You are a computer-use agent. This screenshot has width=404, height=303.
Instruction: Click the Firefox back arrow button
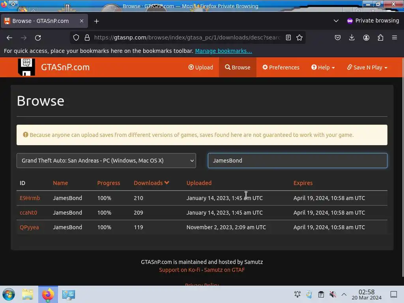coord(9,37)
